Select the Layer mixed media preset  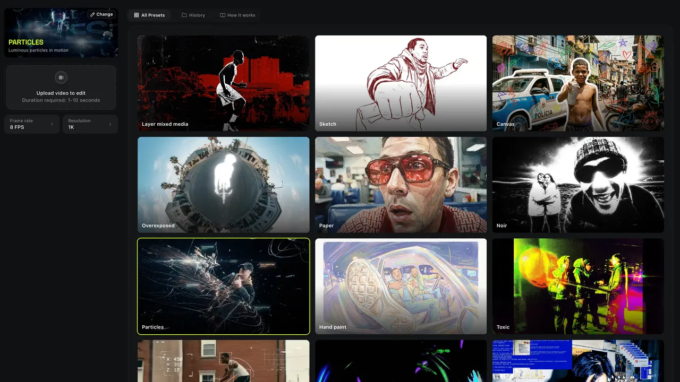224,83
